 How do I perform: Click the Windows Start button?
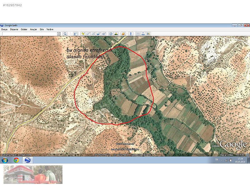(5, 160)
